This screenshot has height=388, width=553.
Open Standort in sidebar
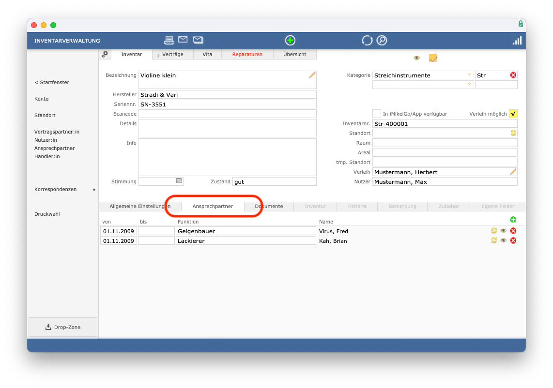coord(45,115)
